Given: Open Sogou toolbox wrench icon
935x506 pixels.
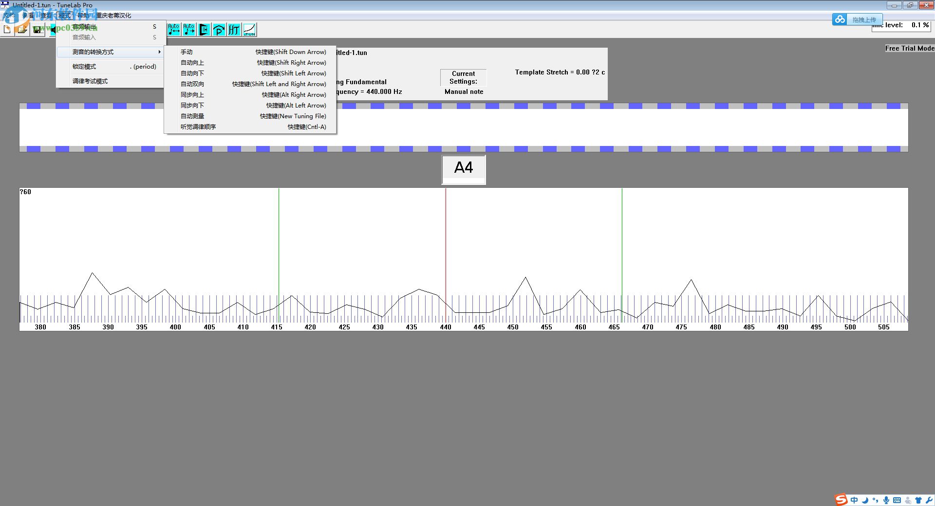Looking at the screenshot, I should pos(929,500).
